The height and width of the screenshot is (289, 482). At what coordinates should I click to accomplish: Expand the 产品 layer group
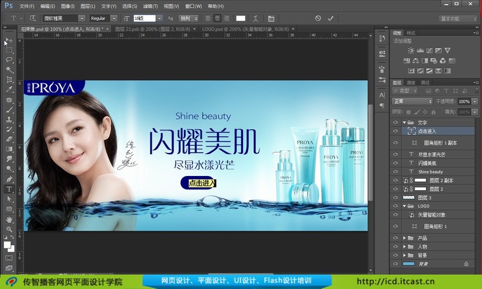click(404, 238)
